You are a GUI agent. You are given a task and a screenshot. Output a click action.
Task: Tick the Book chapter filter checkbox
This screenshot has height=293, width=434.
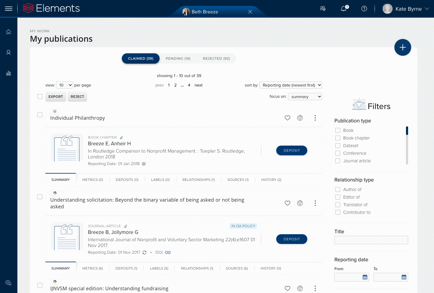[x=338, y=138]
